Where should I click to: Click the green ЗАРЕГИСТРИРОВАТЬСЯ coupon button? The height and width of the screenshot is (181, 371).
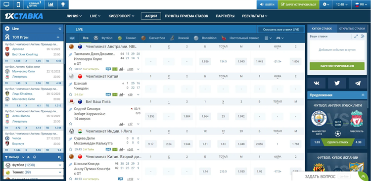(x=337, y=66)
